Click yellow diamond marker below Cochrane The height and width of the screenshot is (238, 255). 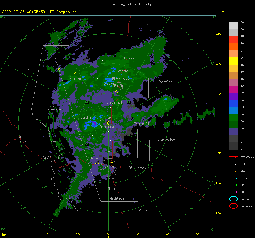[x=97, y=163]
